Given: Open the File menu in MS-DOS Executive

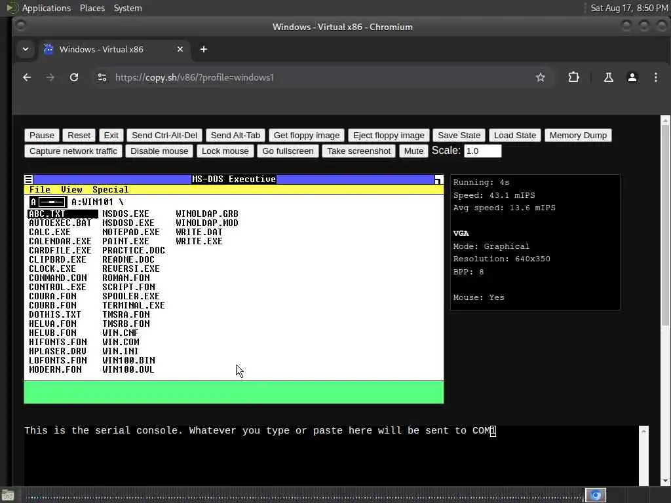Looking at the screenshot, I should tap(40, 189).
